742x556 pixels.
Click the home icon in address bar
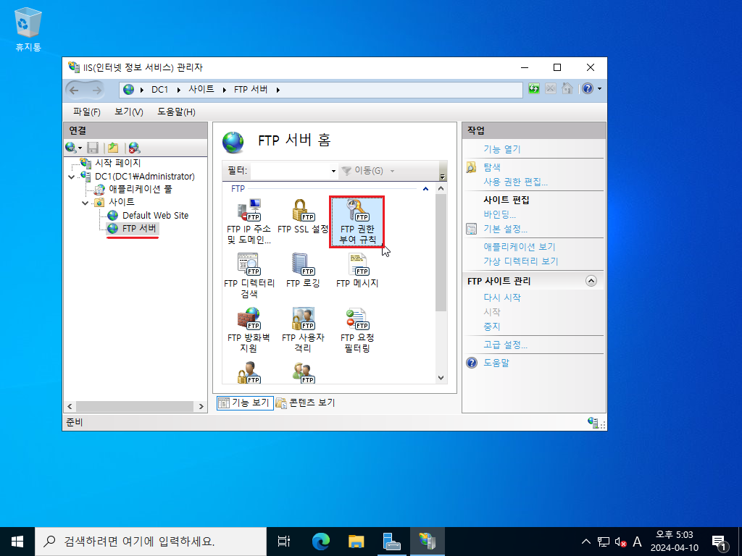point(567,88)
